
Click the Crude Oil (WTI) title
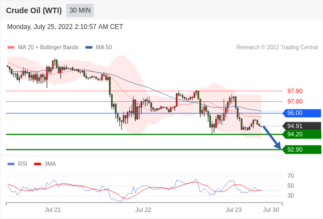34,10
